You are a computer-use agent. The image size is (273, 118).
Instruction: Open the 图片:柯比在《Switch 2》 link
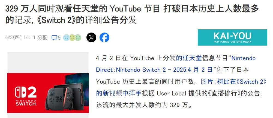click(x=234, y=82)
